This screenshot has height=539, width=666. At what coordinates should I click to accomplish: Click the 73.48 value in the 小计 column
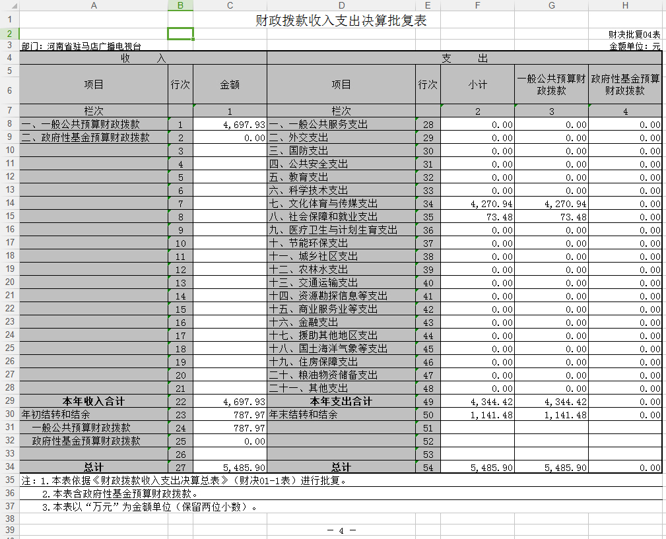[x=477, y=216]
